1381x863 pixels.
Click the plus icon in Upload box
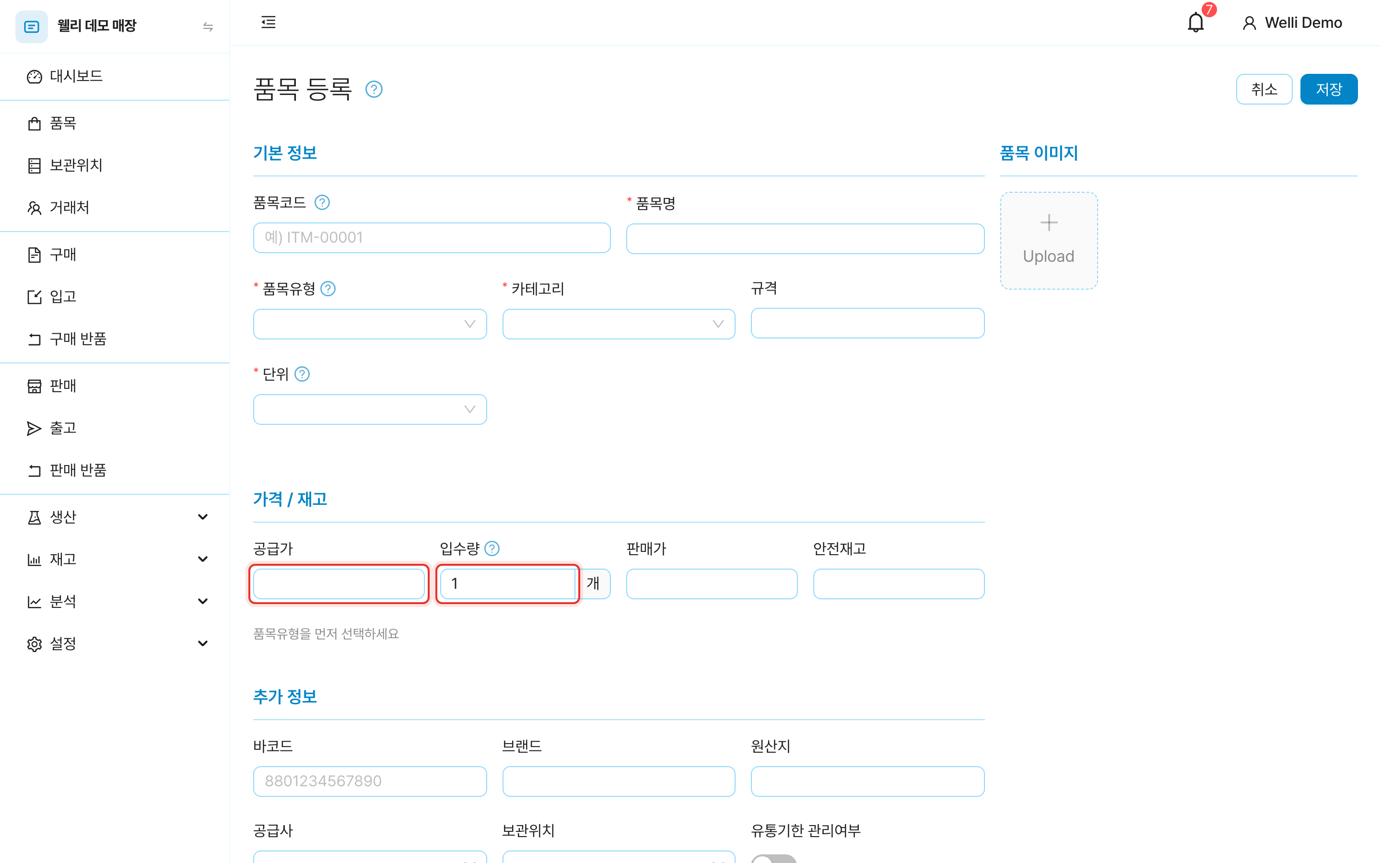coord(1048,222)
